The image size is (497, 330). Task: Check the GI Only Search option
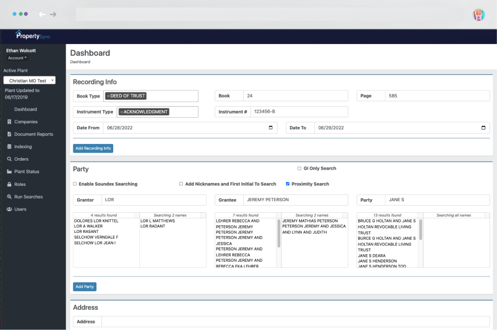click(300, 168)
